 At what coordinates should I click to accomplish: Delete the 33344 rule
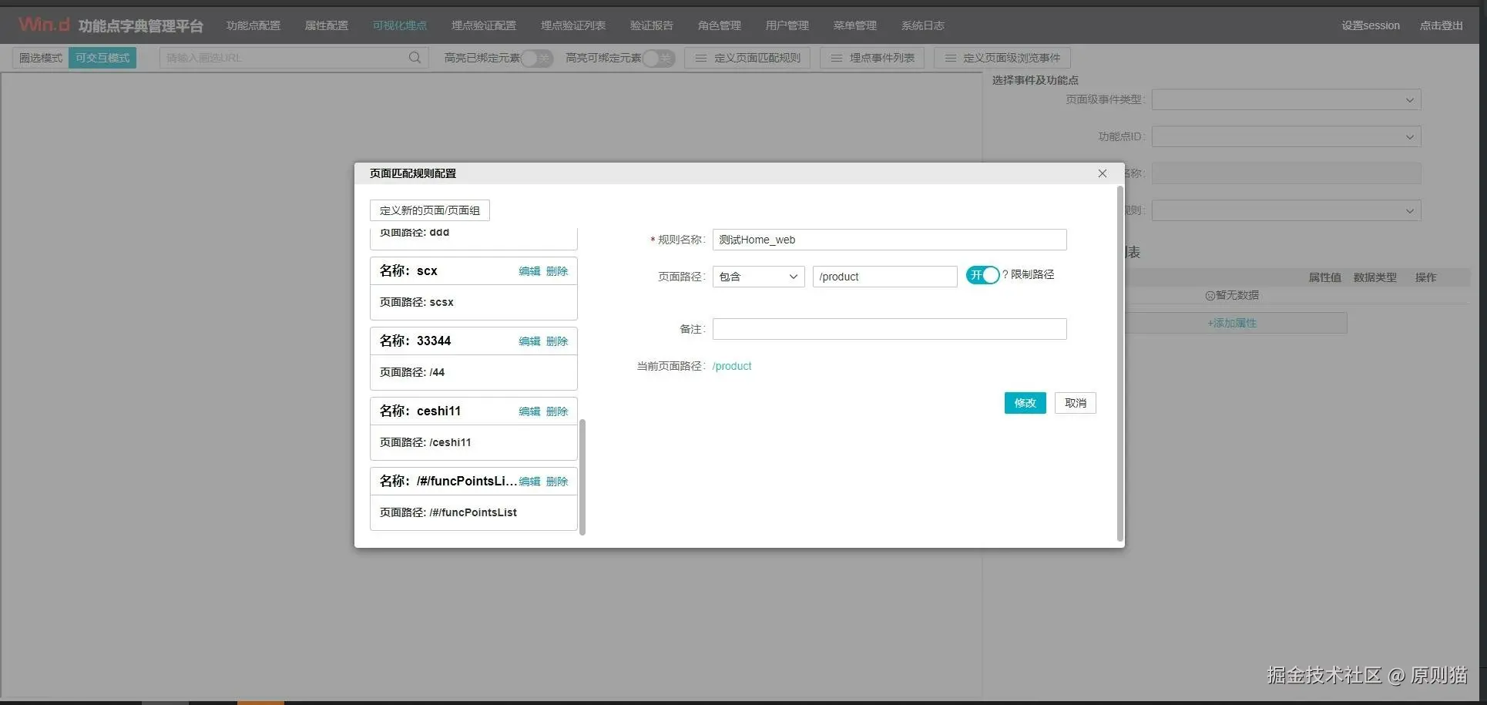(x=557, y=341)
